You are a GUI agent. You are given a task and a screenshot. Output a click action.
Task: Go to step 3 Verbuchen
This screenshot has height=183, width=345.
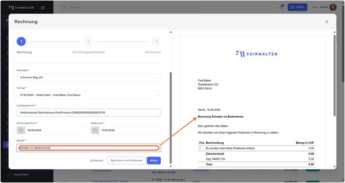(x=156, y=41)
